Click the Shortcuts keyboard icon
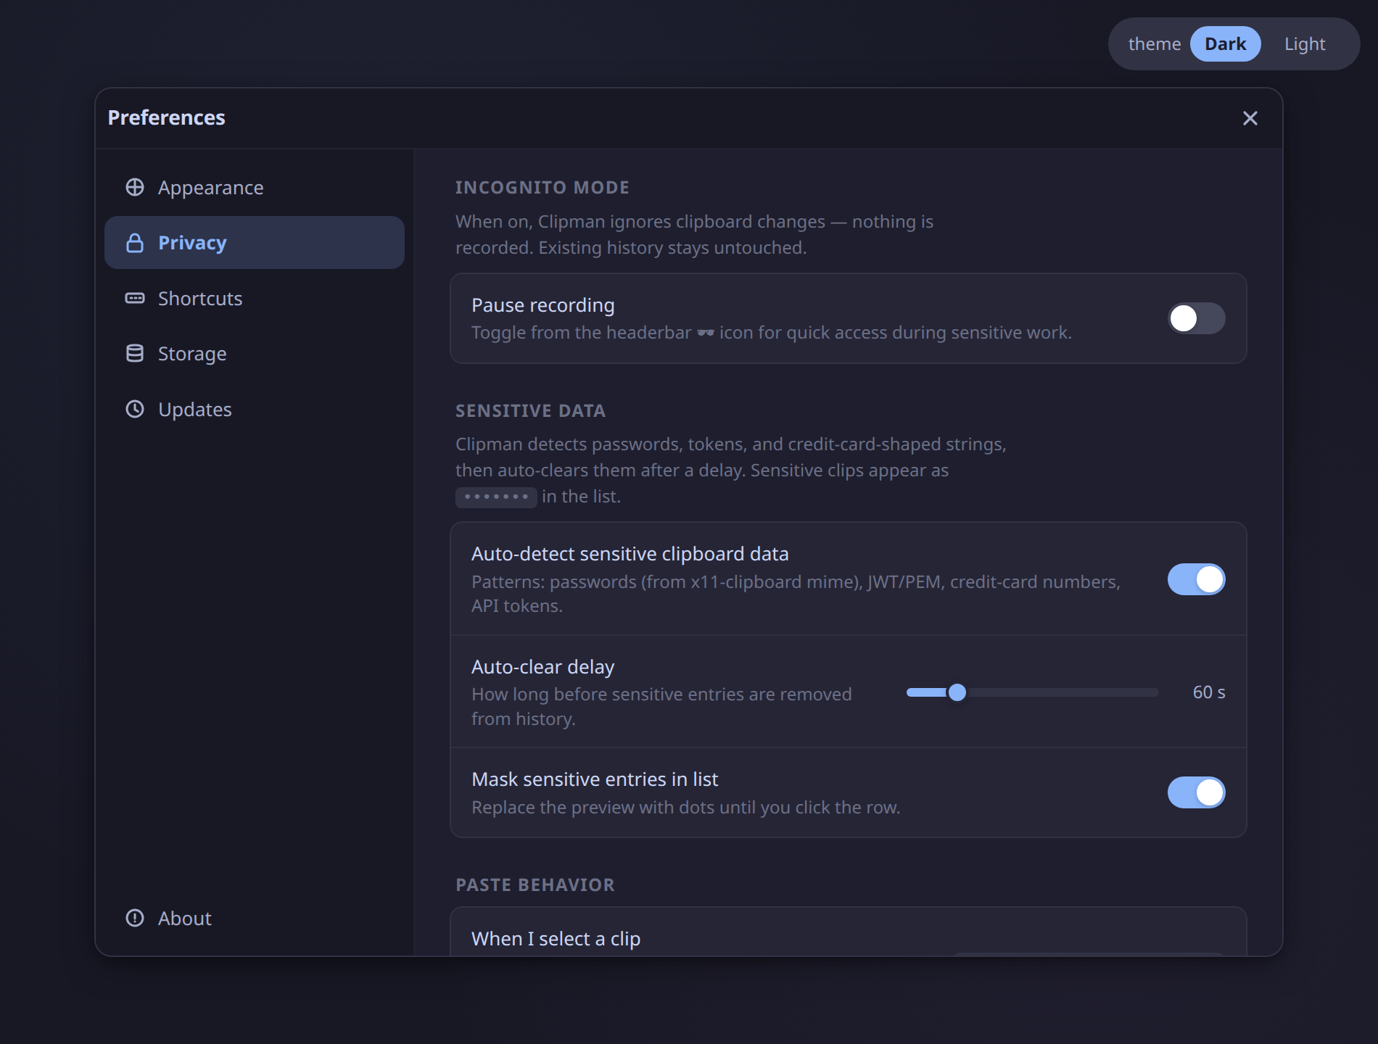The width and height of the screenshot is (1378, 1044). (x=135, y=298)
